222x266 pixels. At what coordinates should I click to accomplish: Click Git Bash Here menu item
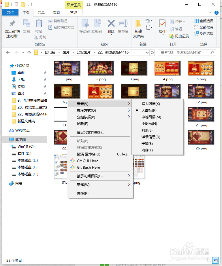pyautogui.click(x=100, y=168)
